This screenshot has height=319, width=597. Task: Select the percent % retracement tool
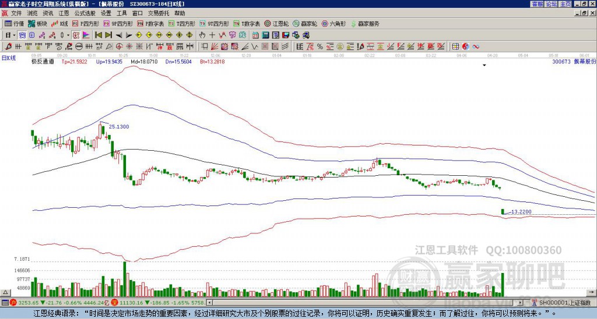click(x=320, y=47)
